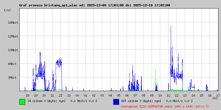Click the [/s] unit label at top left

tap(7, 10)
